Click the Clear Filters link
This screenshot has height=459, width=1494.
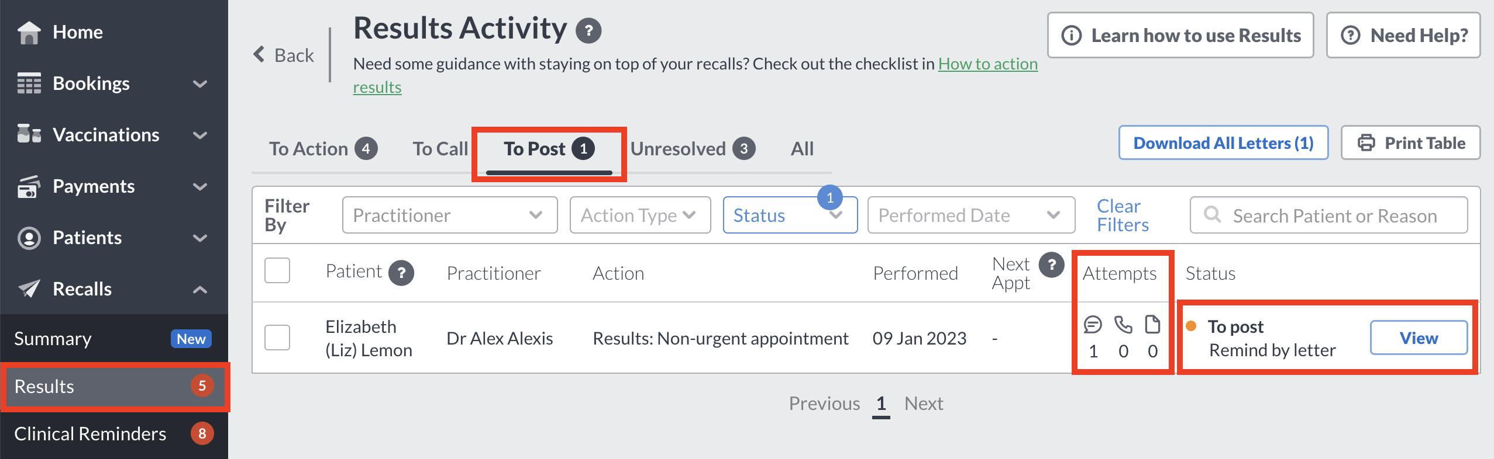click(1122, 215)
